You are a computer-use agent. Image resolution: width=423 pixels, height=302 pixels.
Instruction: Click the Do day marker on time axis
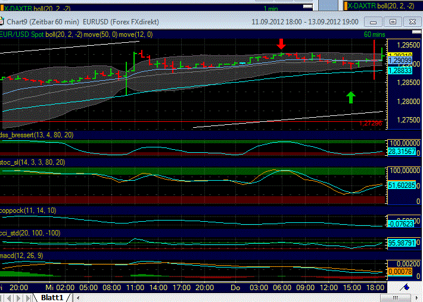[235, 288]
